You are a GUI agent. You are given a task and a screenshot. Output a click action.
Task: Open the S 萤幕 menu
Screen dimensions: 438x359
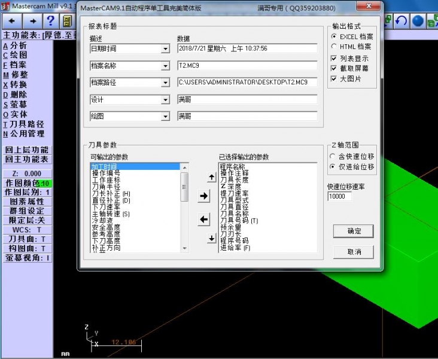coord(15,104)
